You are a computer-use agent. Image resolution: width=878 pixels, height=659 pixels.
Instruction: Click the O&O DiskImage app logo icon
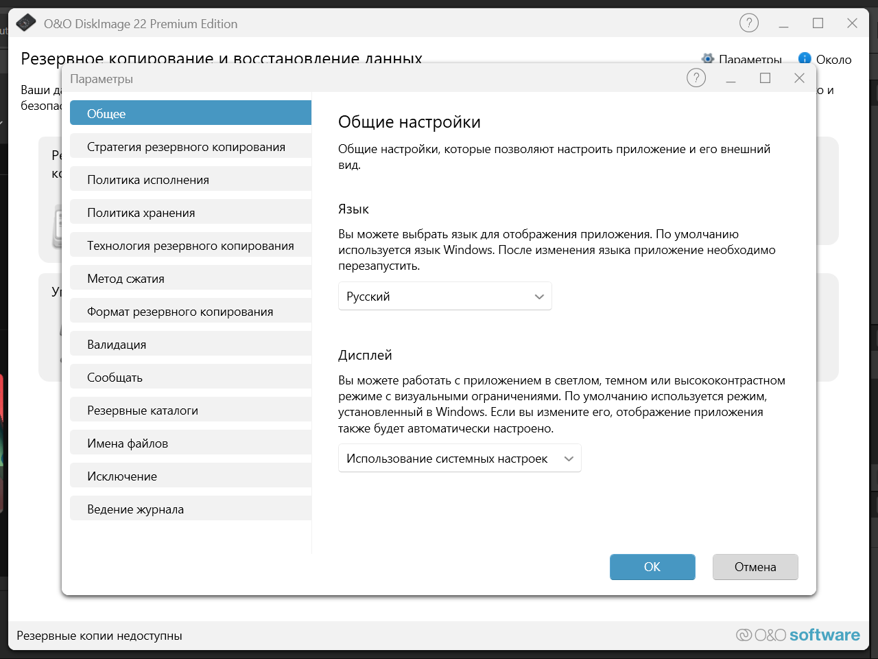26,23
